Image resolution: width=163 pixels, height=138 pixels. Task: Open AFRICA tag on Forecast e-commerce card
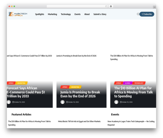pyautogui.click(x=11, y=83)
